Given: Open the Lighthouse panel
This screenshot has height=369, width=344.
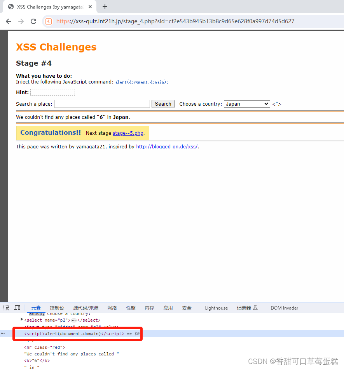Looking at the screenshot, I should [216, 308].
